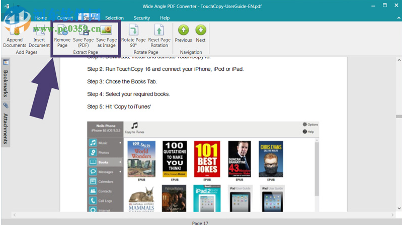Collapse the ribbon with the chevron
The width and height of the screenshot is (402, 225).
[x=398, y=18]
